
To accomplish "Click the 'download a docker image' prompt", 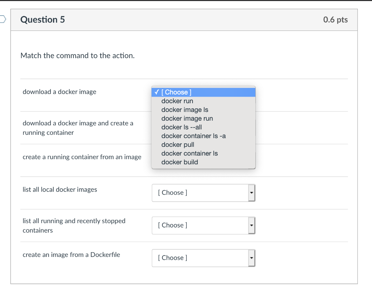I will click(x=59, y=92).
